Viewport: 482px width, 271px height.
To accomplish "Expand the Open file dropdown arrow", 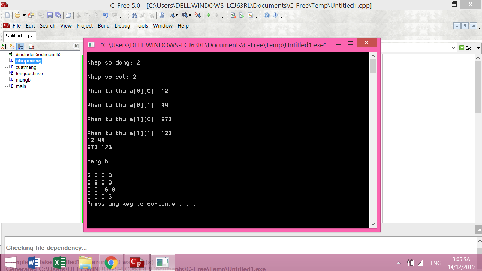I will click(24, 16).
